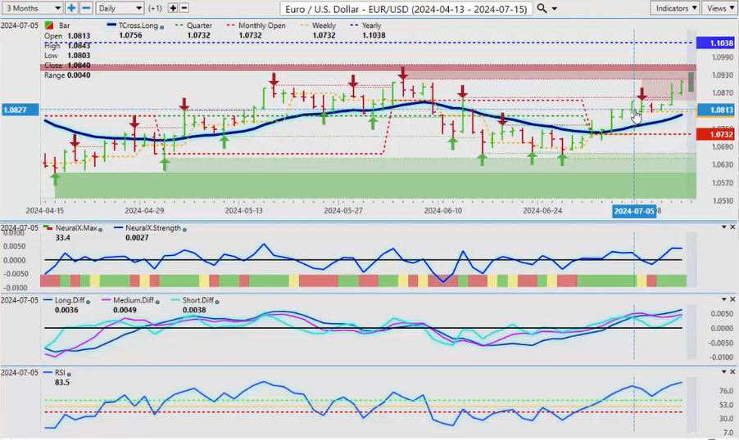Open the arrow next to search icon
Image resolution: width=739 pixels, height=440 pixels.
[x=554, y=8]
